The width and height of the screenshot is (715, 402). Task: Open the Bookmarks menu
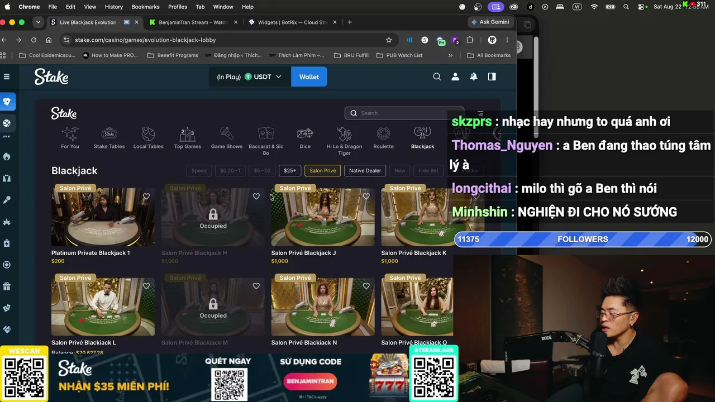pos(145,7)
